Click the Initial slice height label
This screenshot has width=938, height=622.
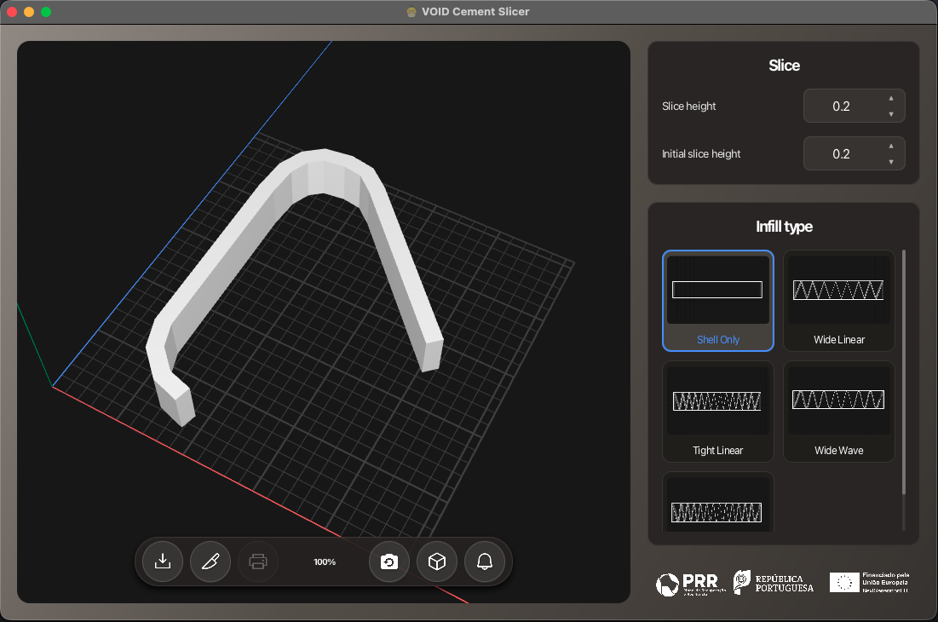701,153
